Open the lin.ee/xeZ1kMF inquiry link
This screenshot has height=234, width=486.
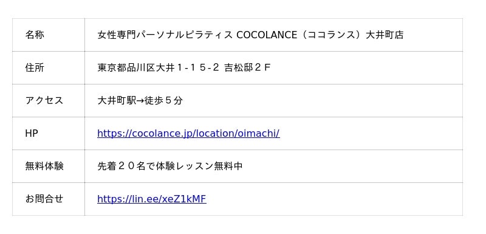[152, 199]
